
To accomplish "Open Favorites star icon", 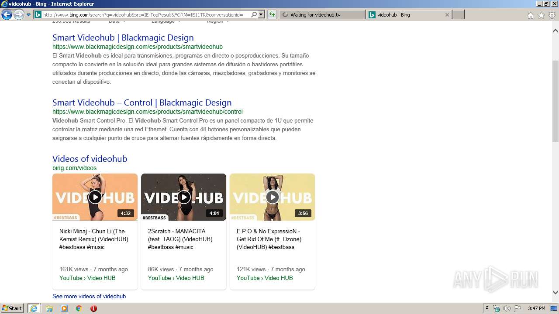I will [541, 15].
